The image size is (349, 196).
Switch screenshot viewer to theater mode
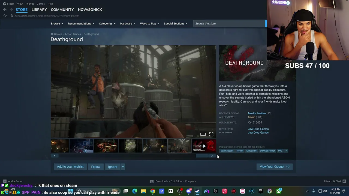point(203,134)
